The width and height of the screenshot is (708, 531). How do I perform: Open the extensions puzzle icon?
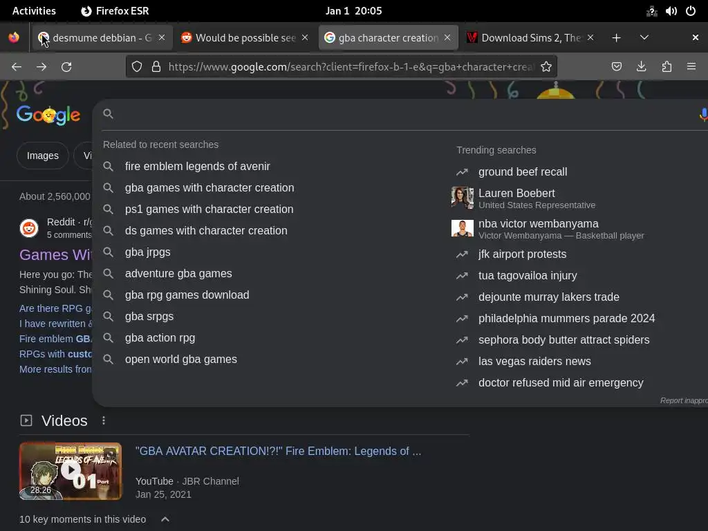click(x=667, y=67)
